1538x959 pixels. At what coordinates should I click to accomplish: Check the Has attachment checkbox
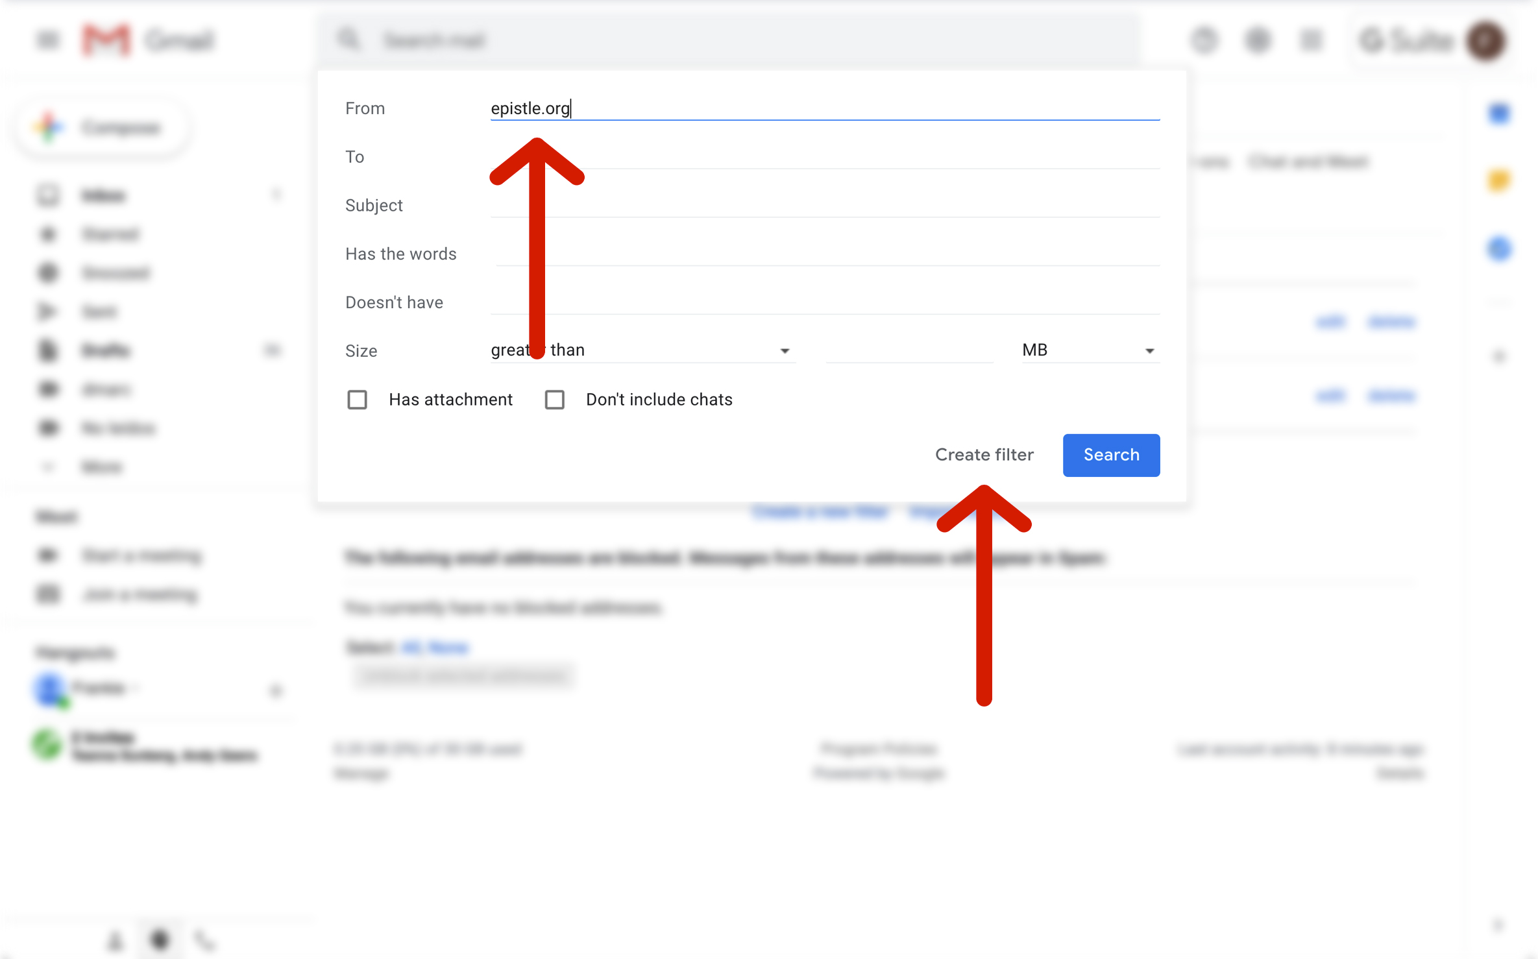357,400
